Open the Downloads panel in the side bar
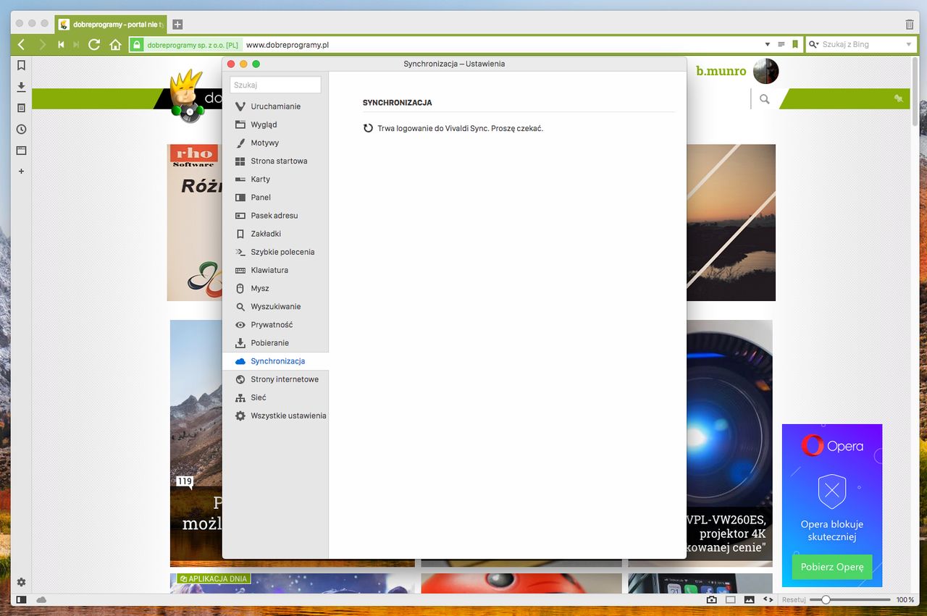Viewport: 927px width, 616px height. point(21,87)
